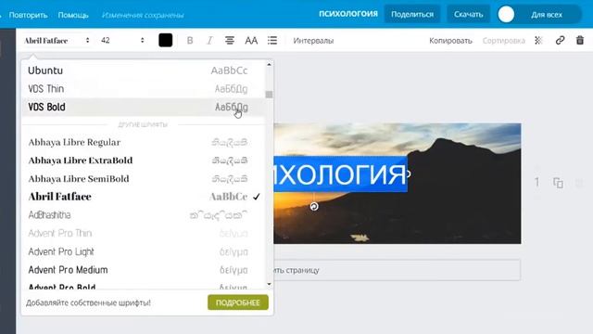
Task: Click the white circle profile avatar
Action: (x=506, y=15)
